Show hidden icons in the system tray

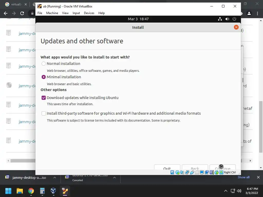226,191
